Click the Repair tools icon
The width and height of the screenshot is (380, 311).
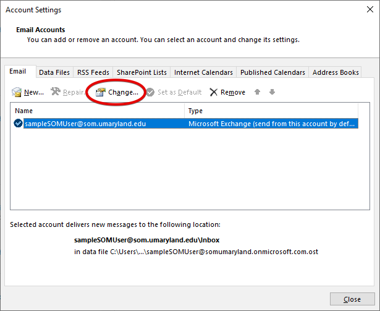click(x=55, y=92)
